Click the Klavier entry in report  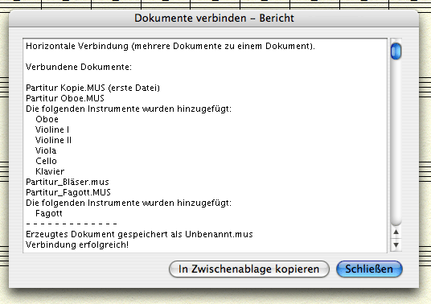50,171
